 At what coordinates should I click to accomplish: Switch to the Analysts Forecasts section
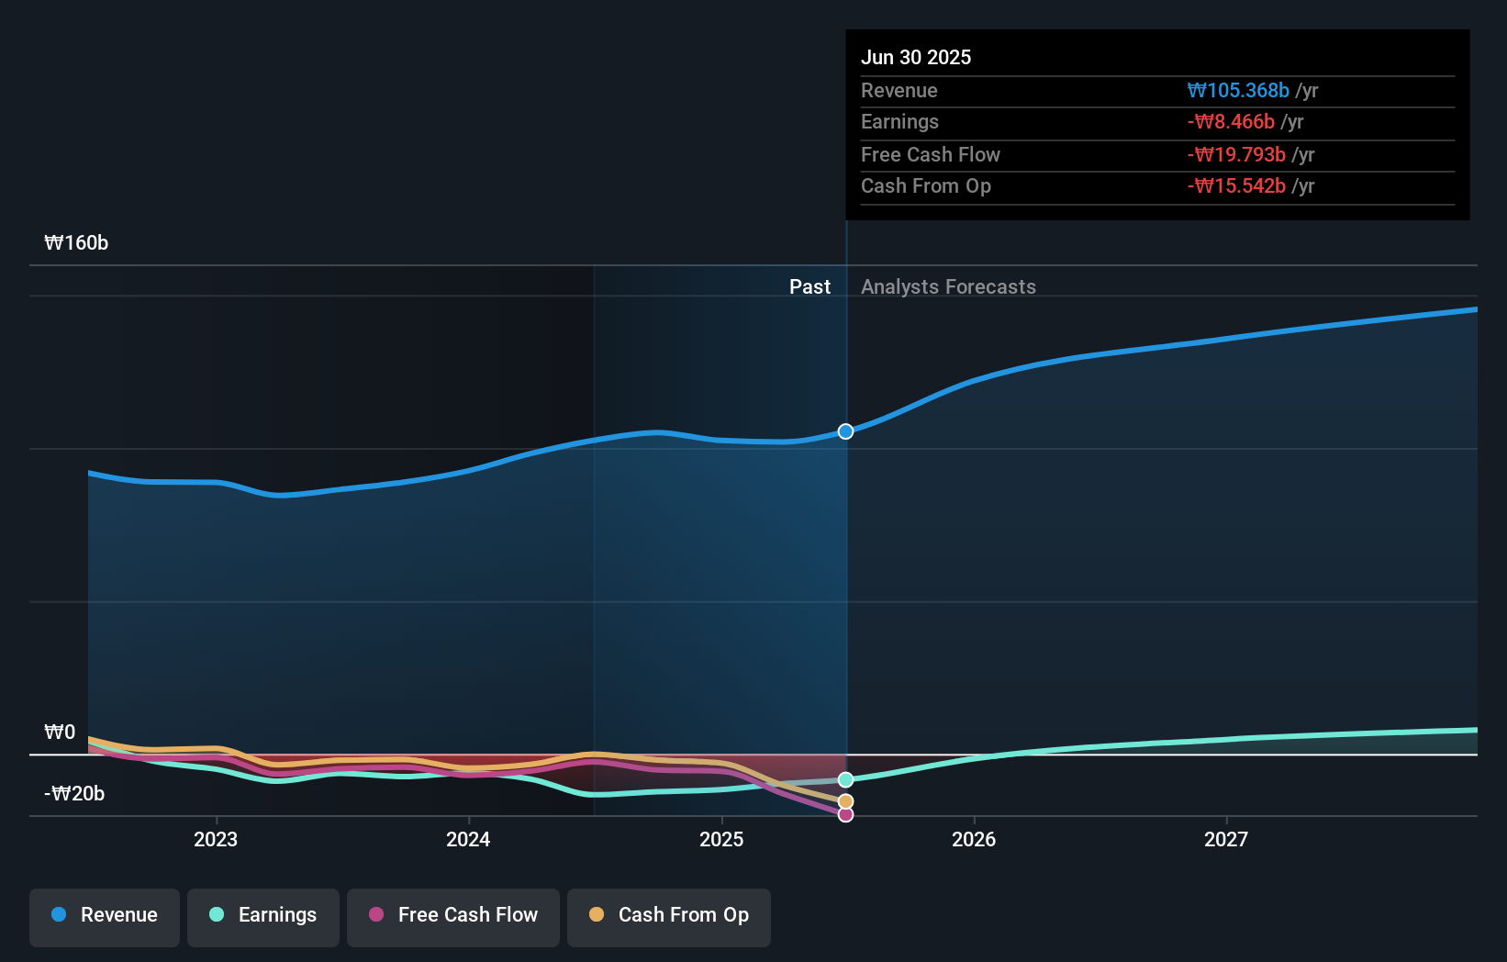(x=948, y=286)
